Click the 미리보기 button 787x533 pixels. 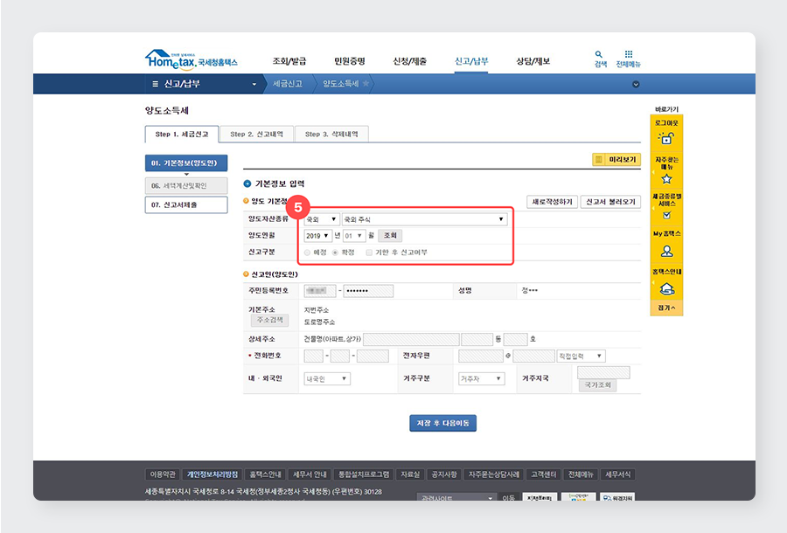click(x=616, y=159)
